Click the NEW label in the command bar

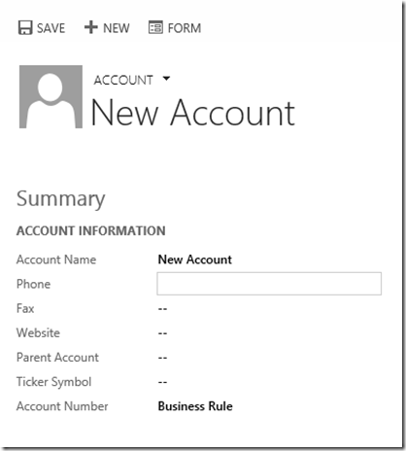[x=117, y=28]
